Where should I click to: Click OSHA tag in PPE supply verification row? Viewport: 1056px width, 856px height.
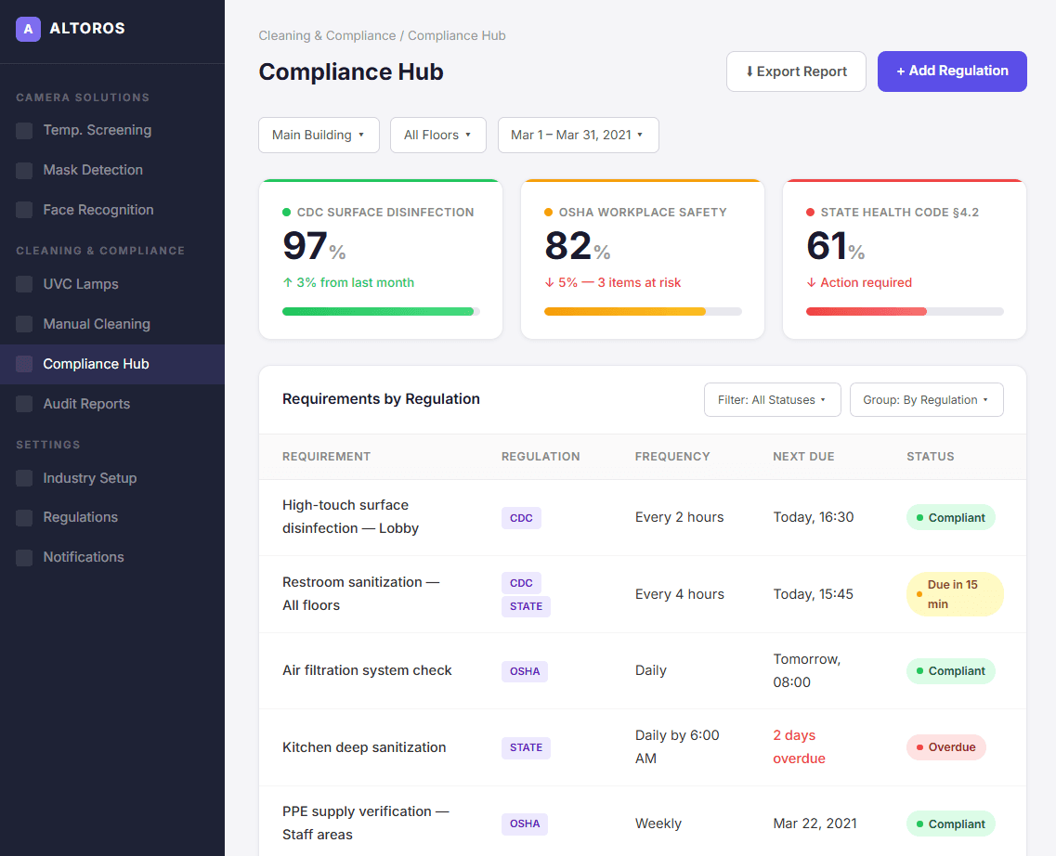click(525, 824)
